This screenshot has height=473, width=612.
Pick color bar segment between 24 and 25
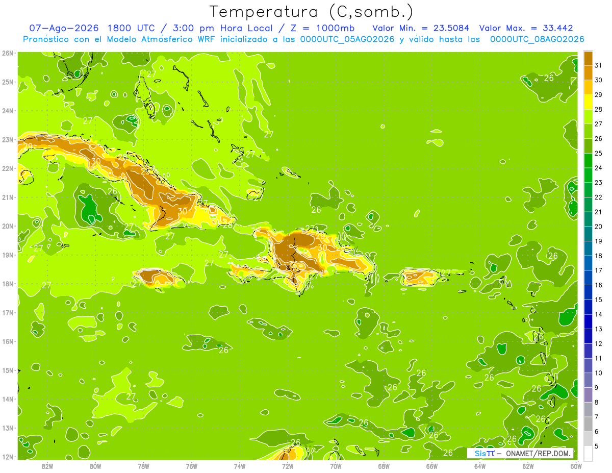pyautogui.click(x=589, y=160)
